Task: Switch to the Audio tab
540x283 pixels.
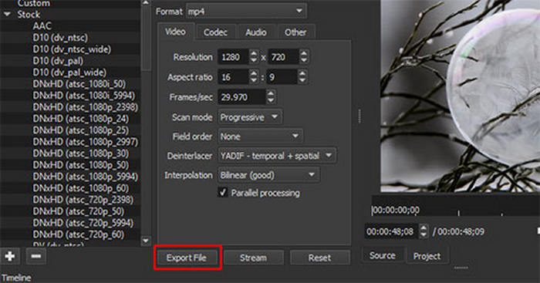Action: (256, 32)
